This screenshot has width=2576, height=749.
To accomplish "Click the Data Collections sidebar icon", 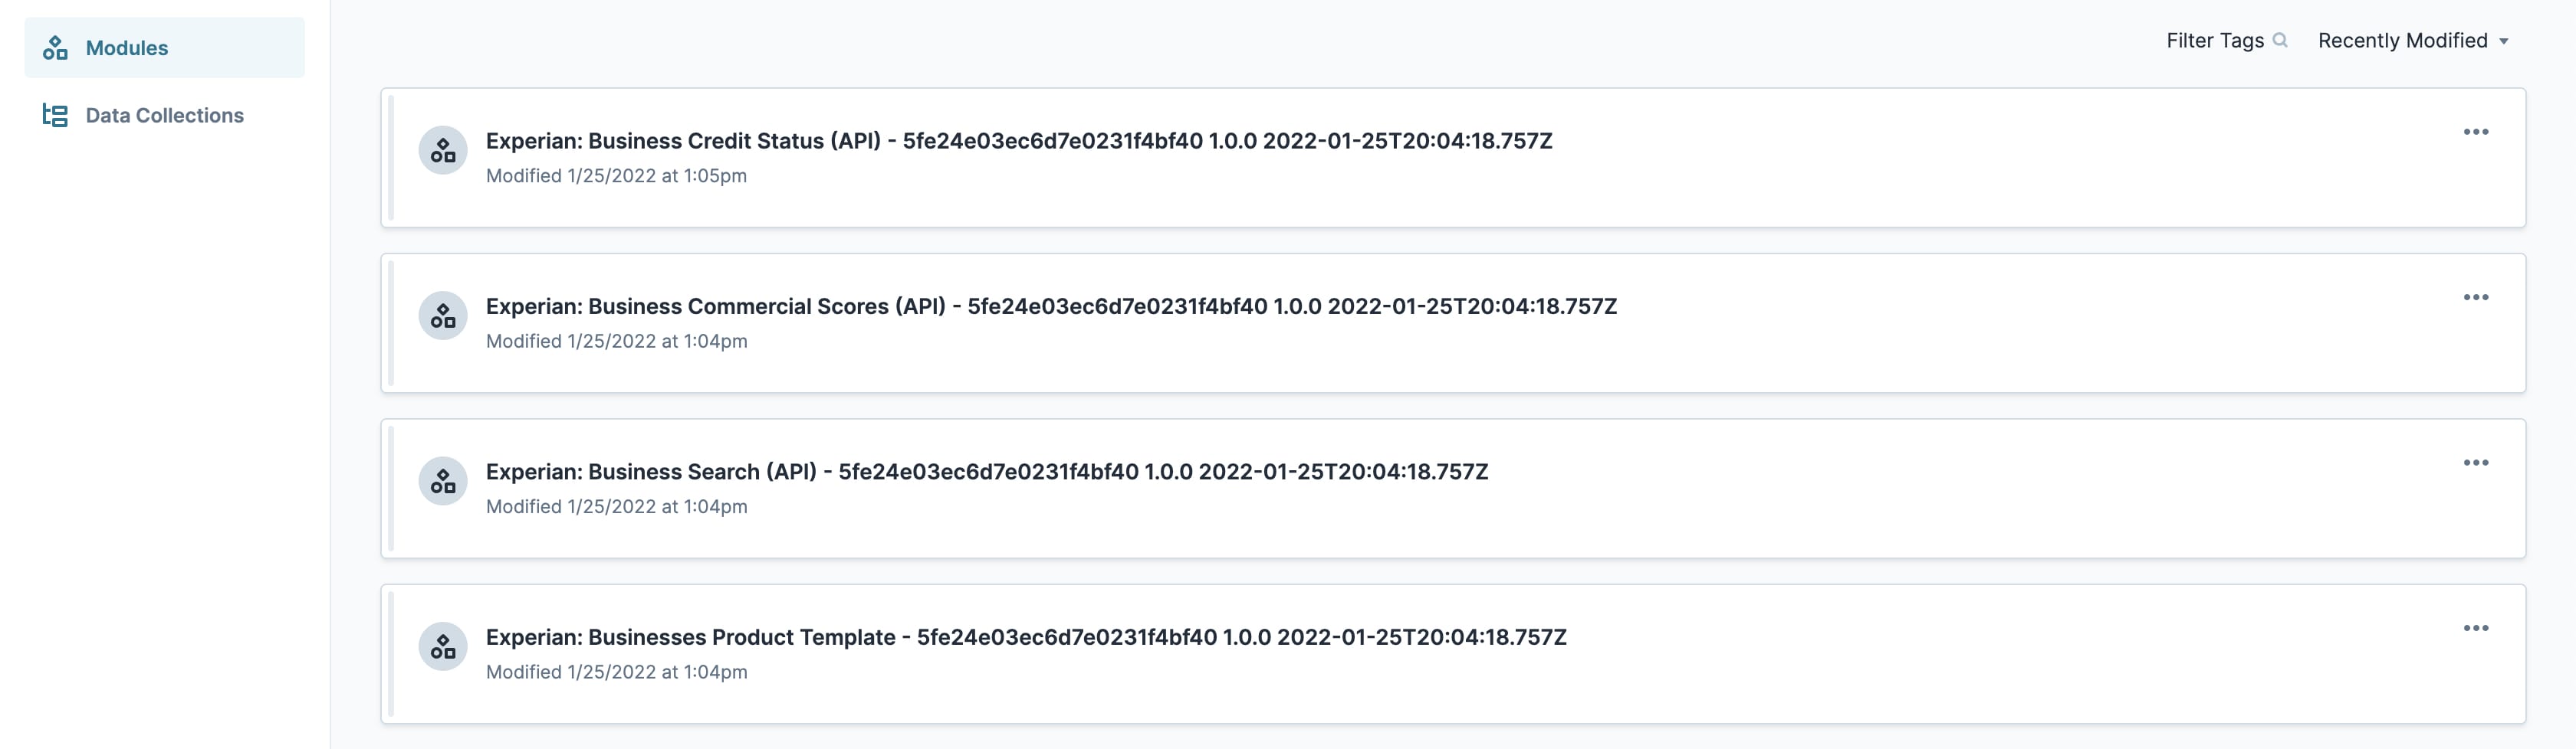I will [55, 116].
